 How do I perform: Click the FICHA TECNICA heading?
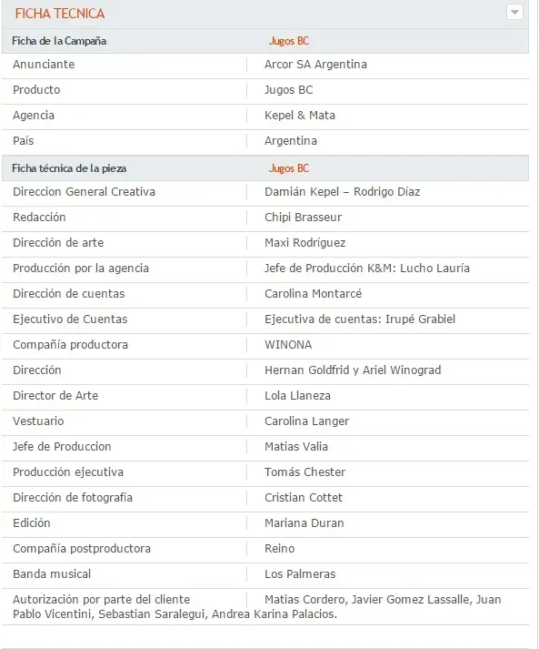60,14
